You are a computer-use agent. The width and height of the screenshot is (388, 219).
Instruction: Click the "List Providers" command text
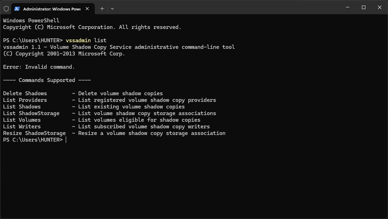pyautogui.click(x=25, y=100)
